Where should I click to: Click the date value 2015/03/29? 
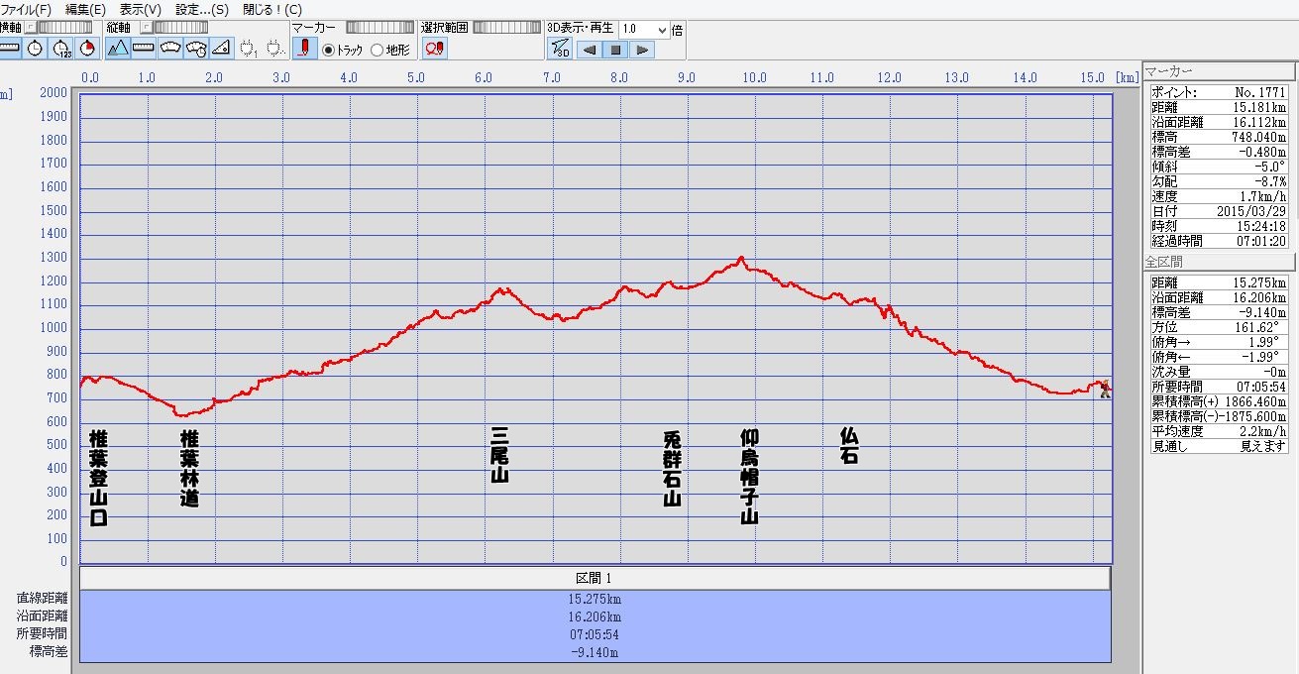pyautogui.click(x=1251, y=211)
